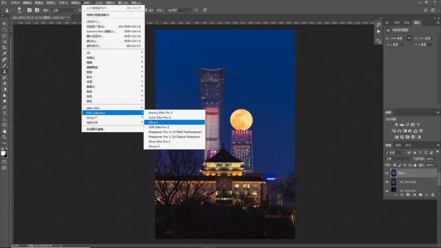The image size is (441, 248).
Task: Select the Rectangular Marquee tool
Action: point(4,30)
